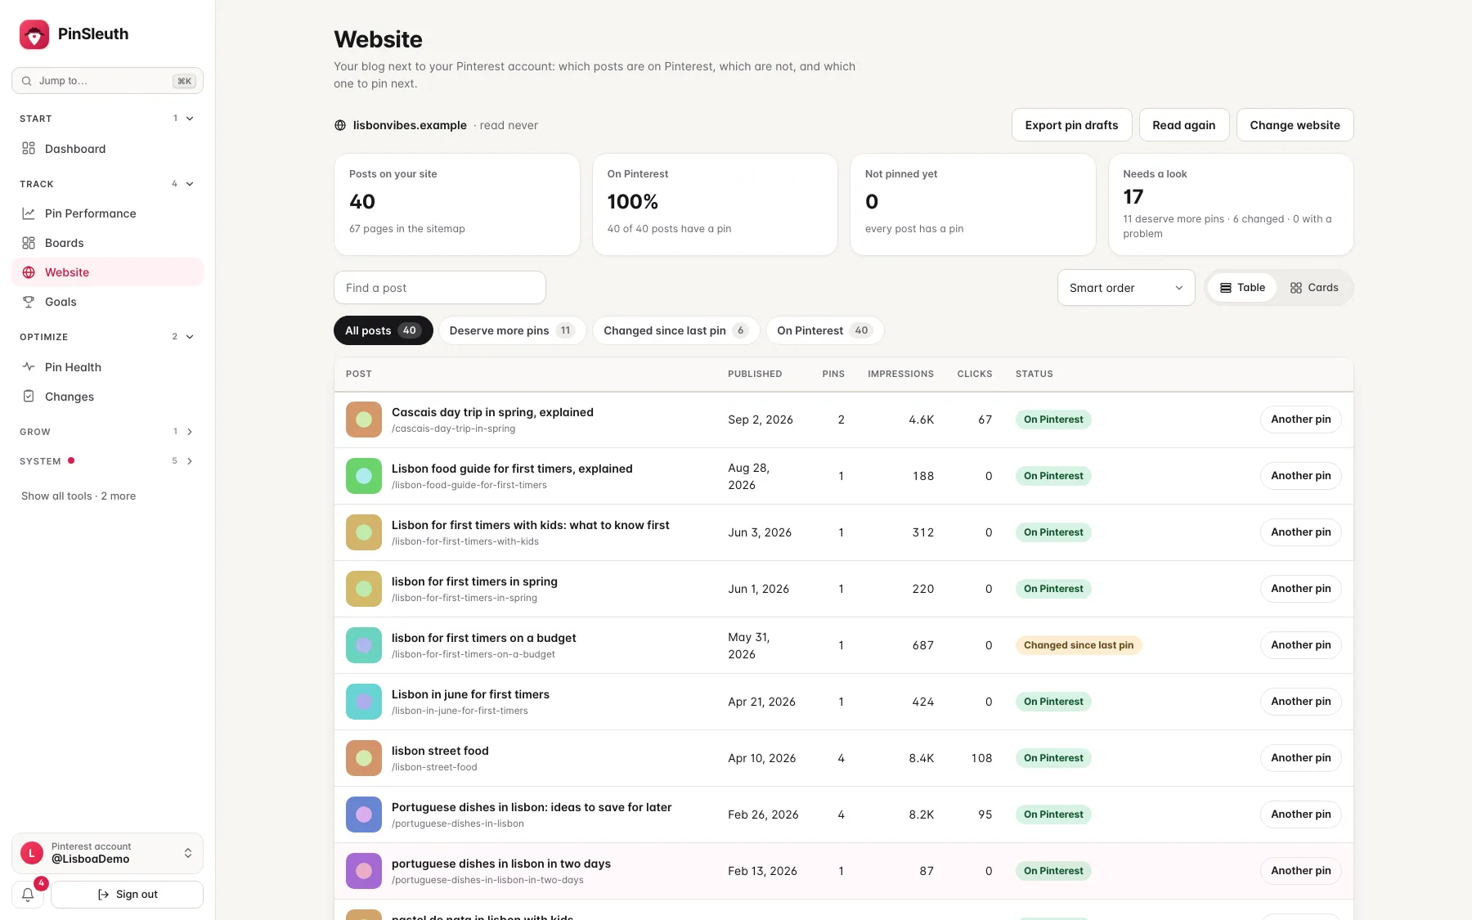The image size is (1472, 920).
Task: Click the thumbnail for Cascais day trip post
Action: [364, 420]
